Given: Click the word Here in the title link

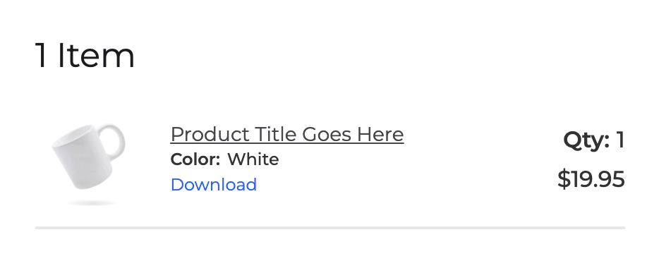Looking at the screenshot, I should 380,135.
